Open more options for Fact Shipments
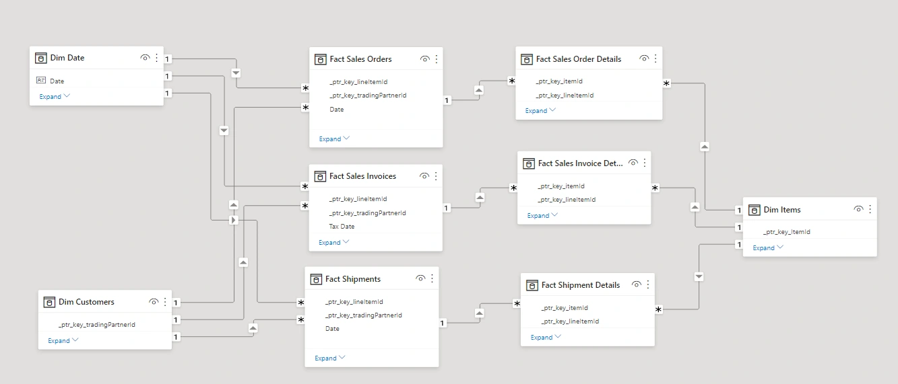898x384 pixels. coord(432,278)
